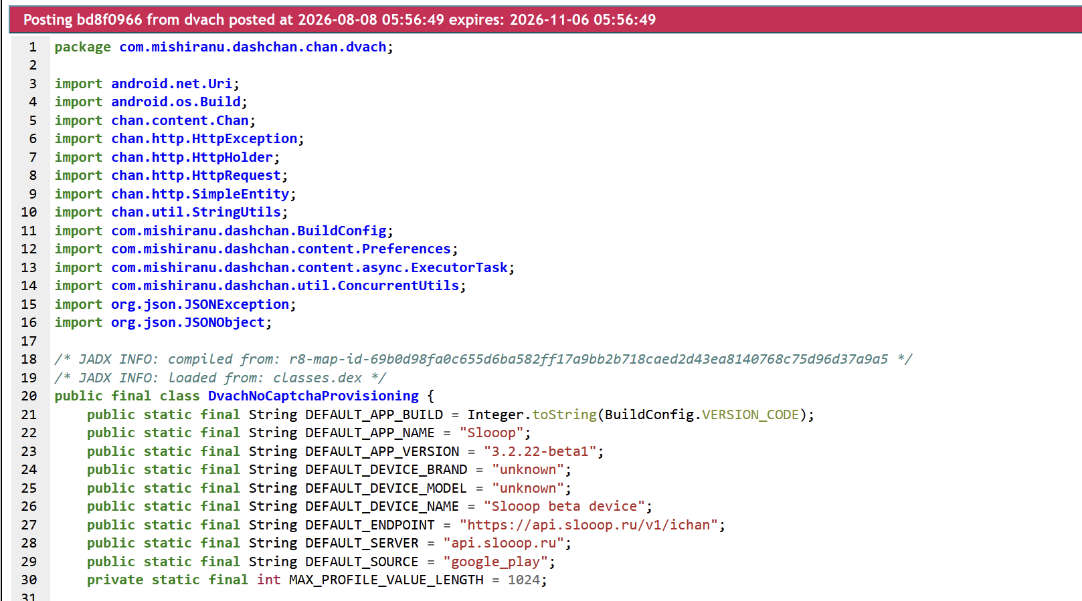Click line number 5 in the gutter

click(x=33, y=120)
